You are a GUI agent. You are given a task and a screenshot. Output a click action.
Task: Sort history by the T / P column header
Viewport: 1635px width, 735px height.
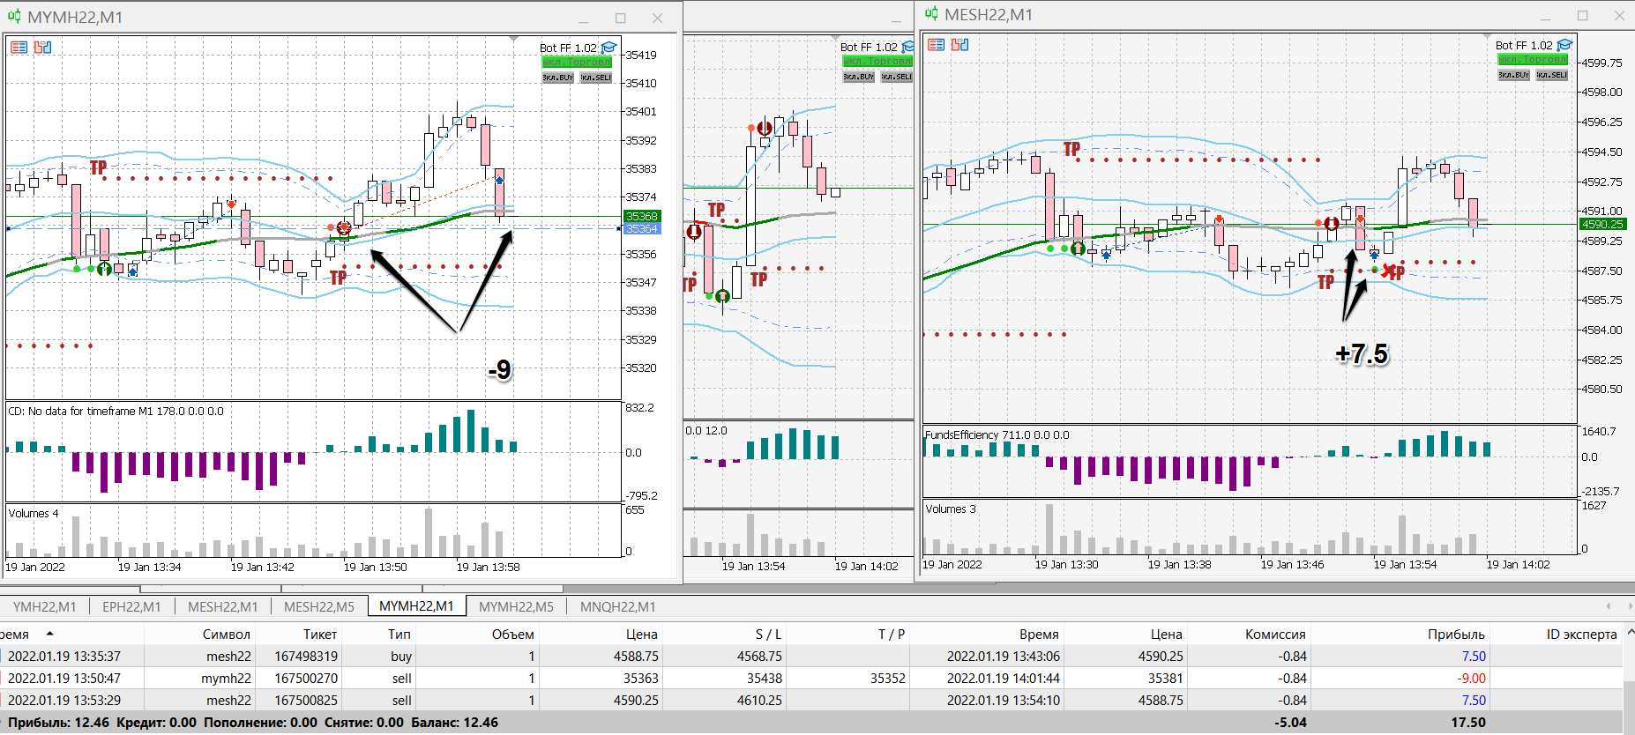892,634
